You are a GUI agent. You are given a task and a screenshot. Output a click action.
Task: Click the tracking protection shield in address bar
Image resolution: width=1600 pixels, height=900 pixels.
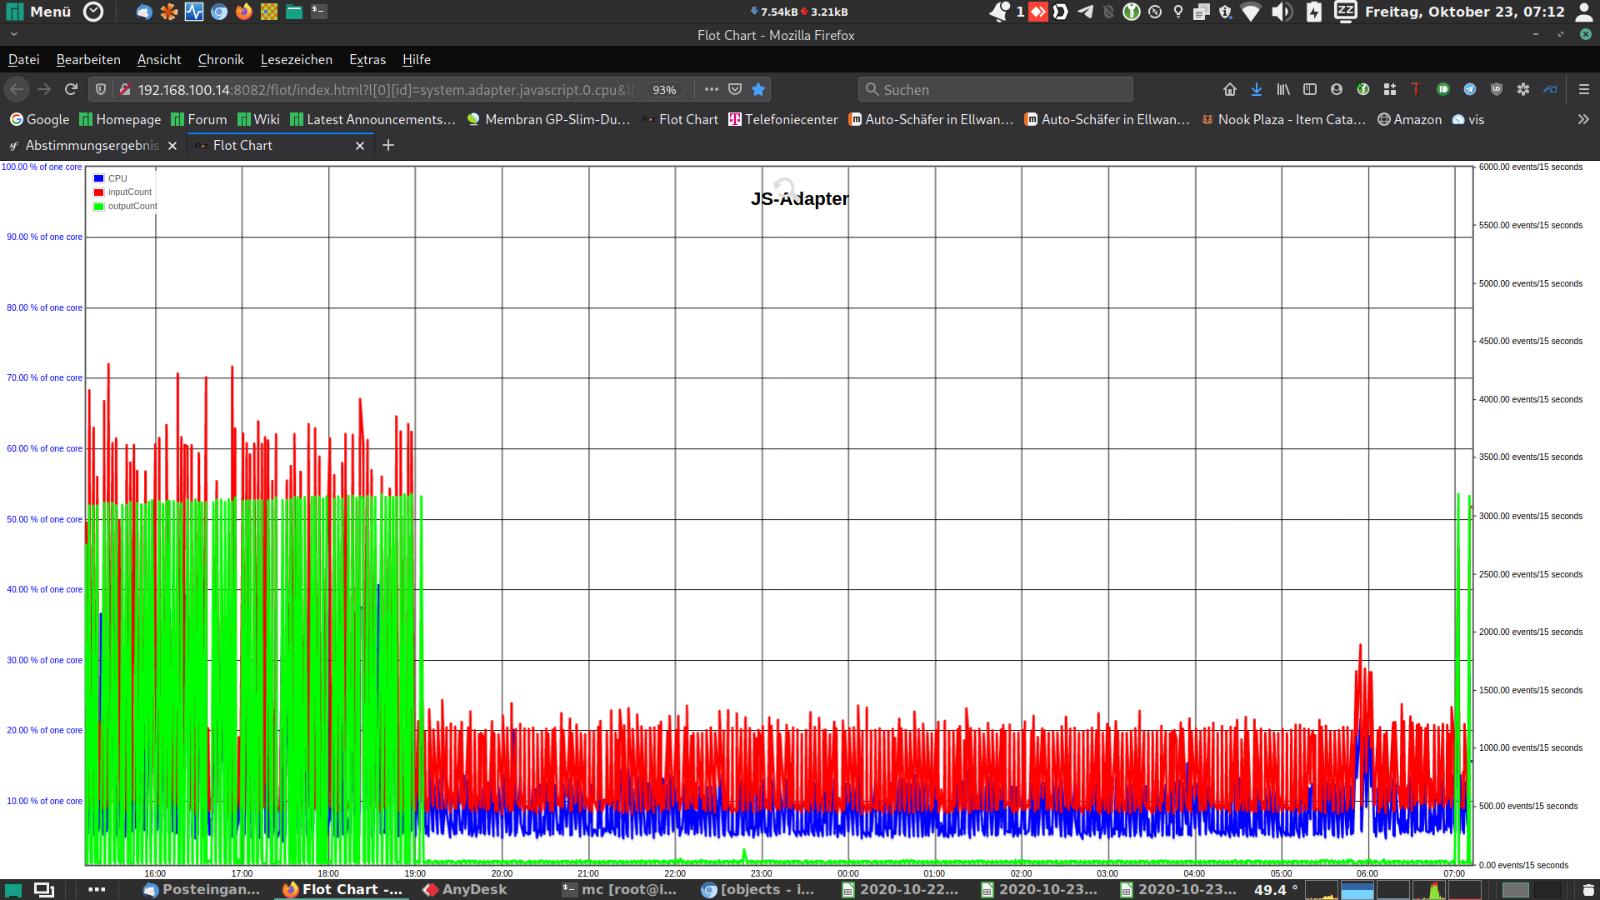(101, 89)
